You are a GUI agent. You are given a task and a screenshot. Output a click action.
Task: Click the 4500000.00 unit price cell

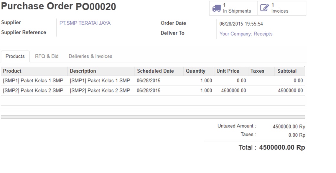233,91
